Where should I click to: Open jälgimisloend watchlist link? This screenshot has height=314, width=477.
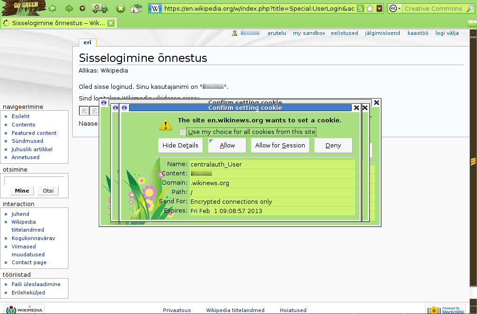tap(382, 33)
